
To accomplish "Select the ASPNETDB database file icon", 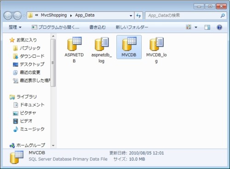I will pyautogui.click(x=75, y=44).
